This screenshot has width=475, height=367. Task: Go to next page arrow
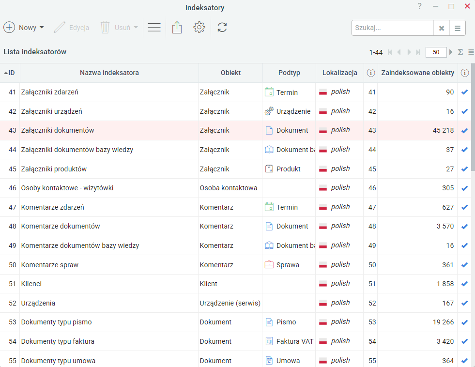click(x=409, y=52)
